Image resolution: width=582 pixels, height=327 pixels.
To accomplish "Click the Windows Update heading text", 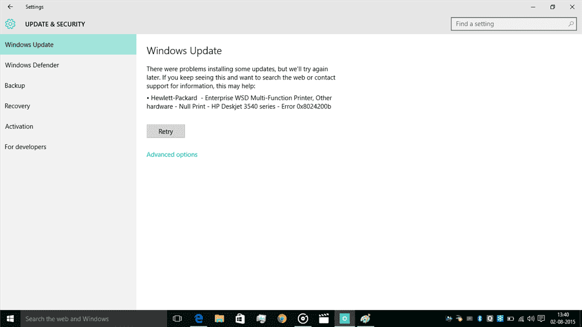I will [x=184, y=51].
